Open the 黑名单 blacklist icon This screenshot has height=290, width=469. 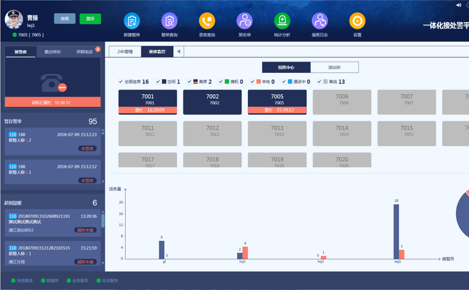click(x=244, y=21)
